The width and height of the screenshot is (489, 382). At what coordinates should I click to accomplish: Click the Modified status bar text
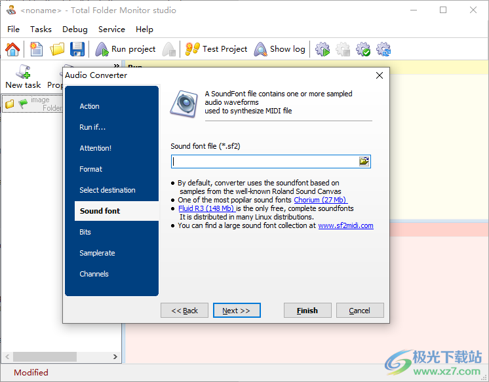pyautogui.click(x=31, y=372)
